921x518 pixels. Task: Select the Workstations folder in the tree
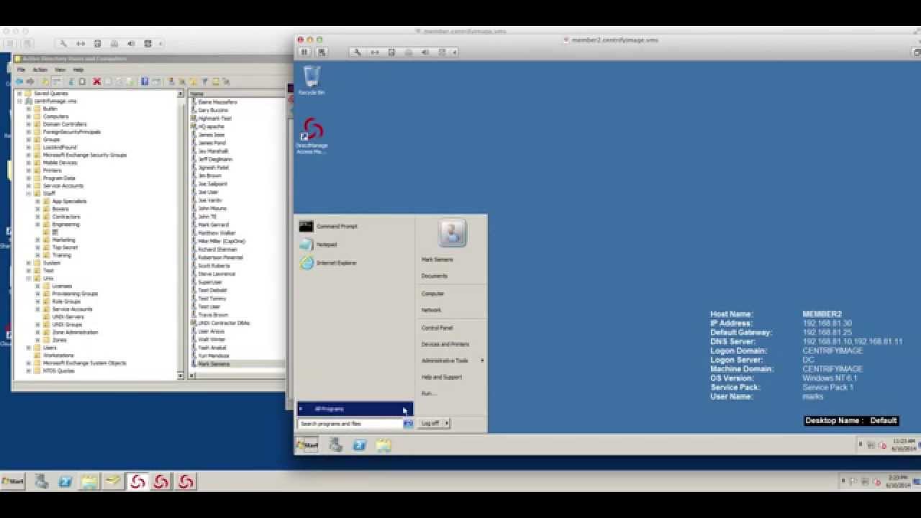58,355
